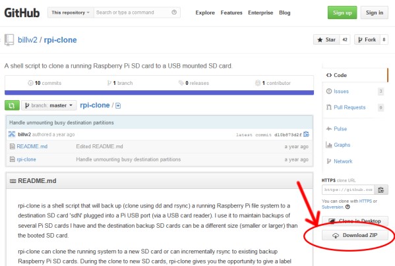
Task: Click the Subversion clone link
Action: point(332,207)
